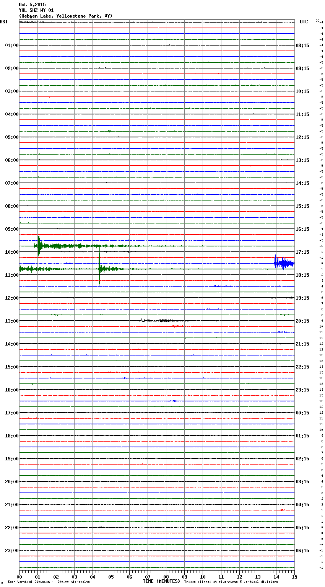Click the 16:15 UTC time label

[302, 229]
